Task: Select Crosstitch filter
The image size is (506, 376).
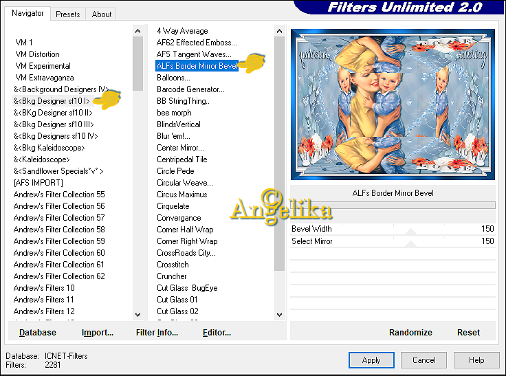Action: (x=173, y=265)
